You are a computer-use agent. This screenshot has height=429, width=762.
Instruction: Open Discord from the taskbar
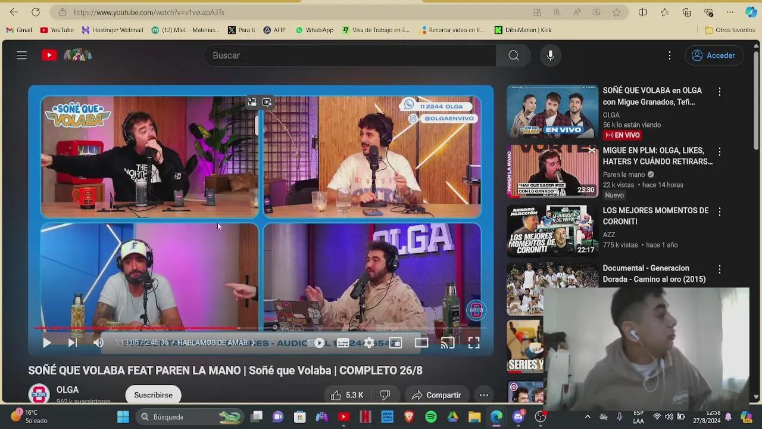(x=519, y=417)
